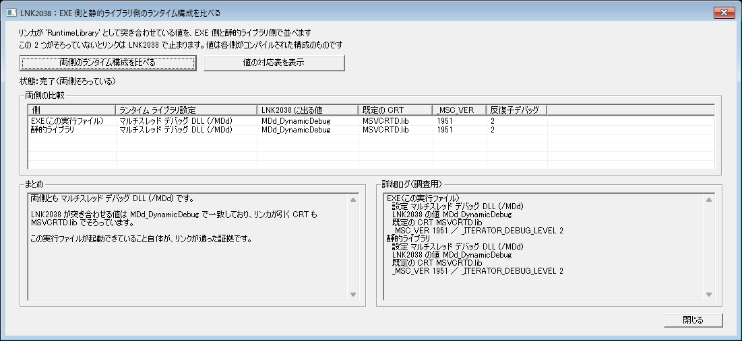The image size is (742, 341).
Task: Click 1951 value in 静的ライブラリ row
Action: (445, 129)
